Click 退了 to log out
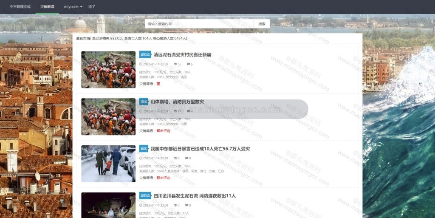The height and width of the screenshot is (218, 435). pos(92,7)
